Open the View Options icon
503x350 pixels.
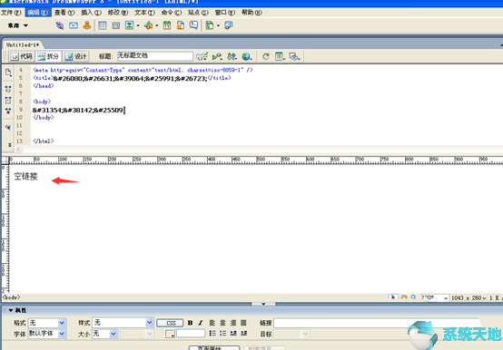(x=280, y=57)
